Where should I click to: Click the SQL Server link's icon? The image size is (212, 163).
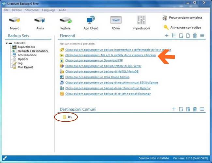[62, 66]
